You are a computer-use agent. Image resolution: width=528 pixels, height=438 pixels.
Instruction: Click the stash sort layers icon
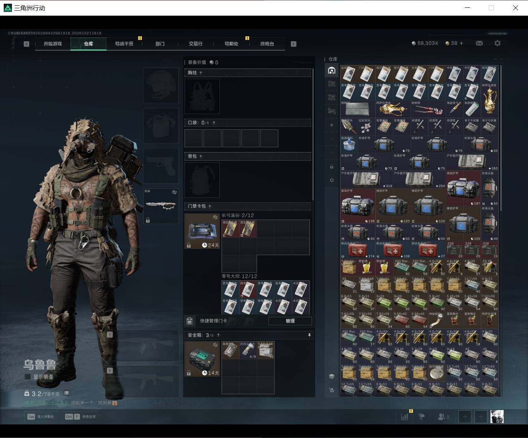[331, 376]
